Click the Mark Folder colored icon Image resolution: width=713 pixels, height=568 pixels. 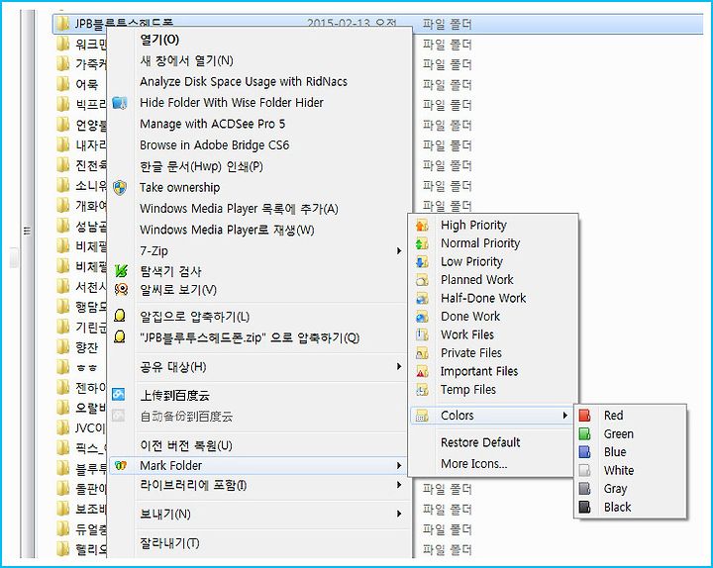[x=121, y=465]
